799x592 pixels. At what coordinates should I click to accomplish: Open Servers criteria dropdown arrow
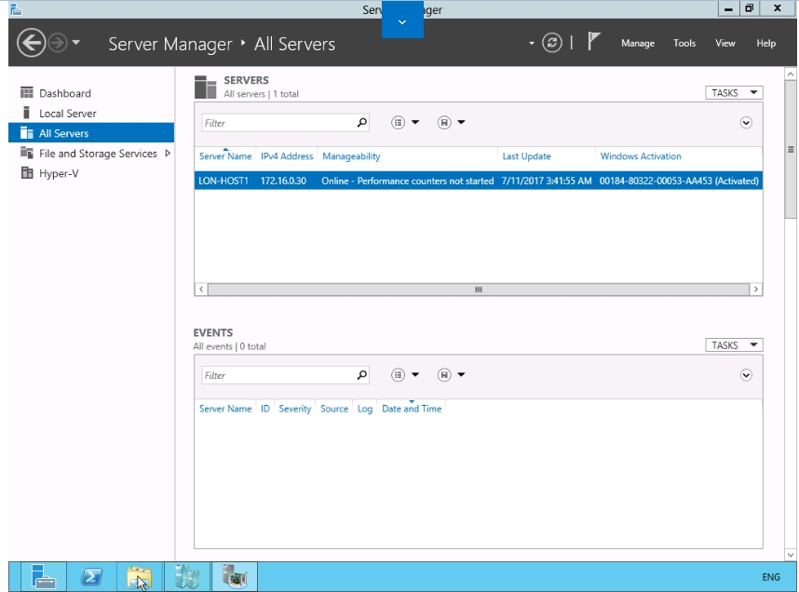[415, 122]
